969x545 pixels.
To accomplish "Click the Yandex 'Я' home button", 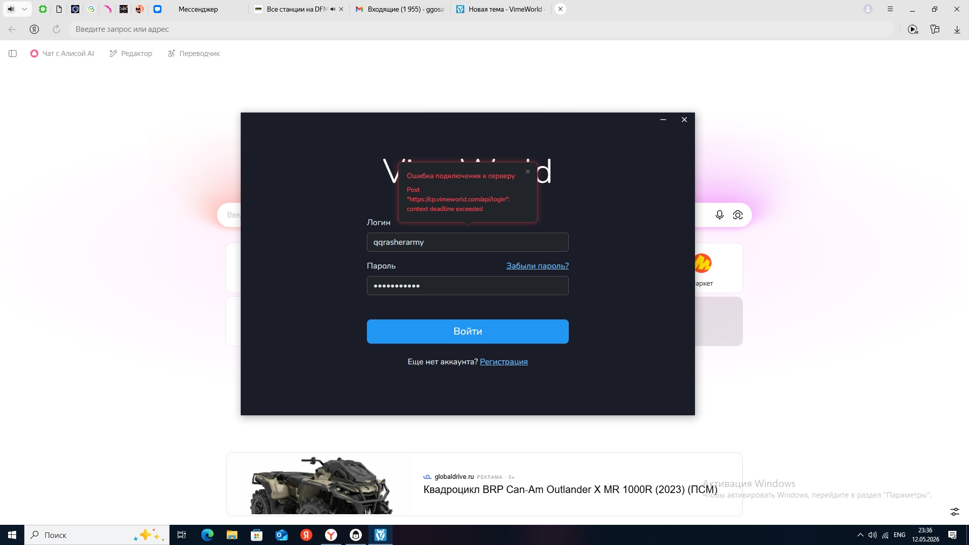I will coord(34,29).
